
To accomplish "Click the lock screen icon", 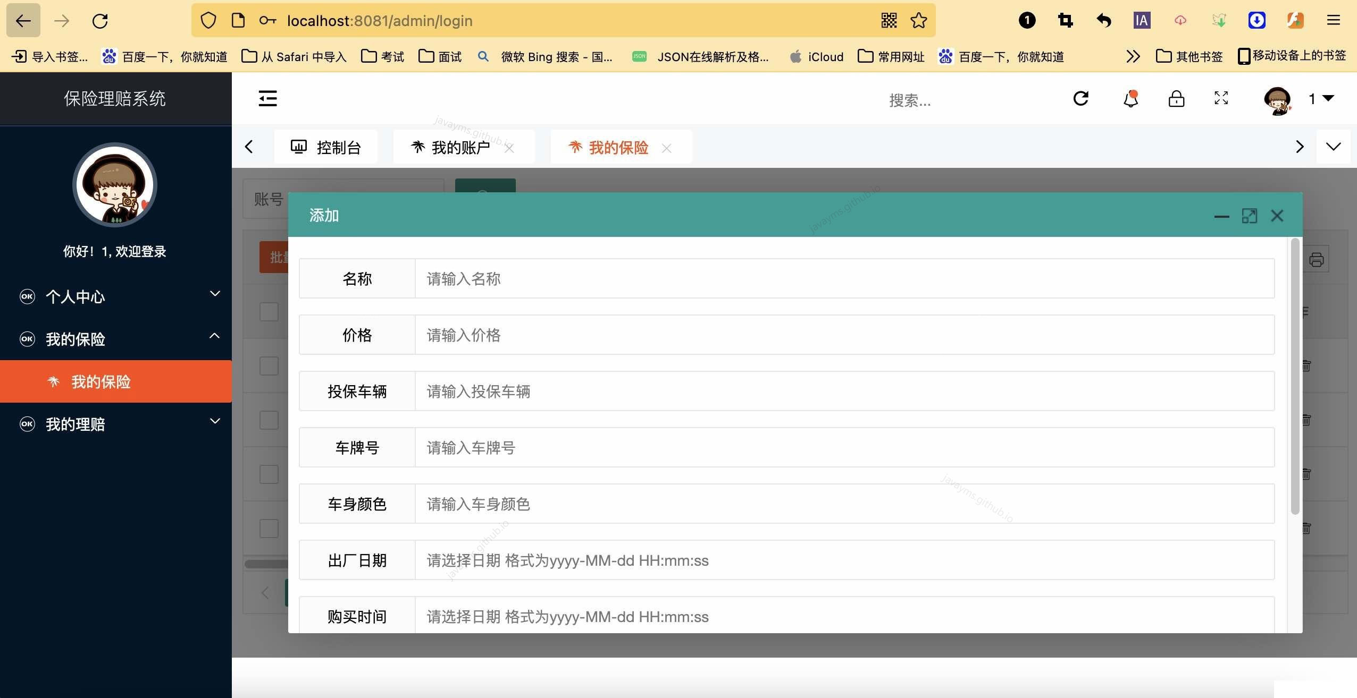I will [x=1176, y=99].
